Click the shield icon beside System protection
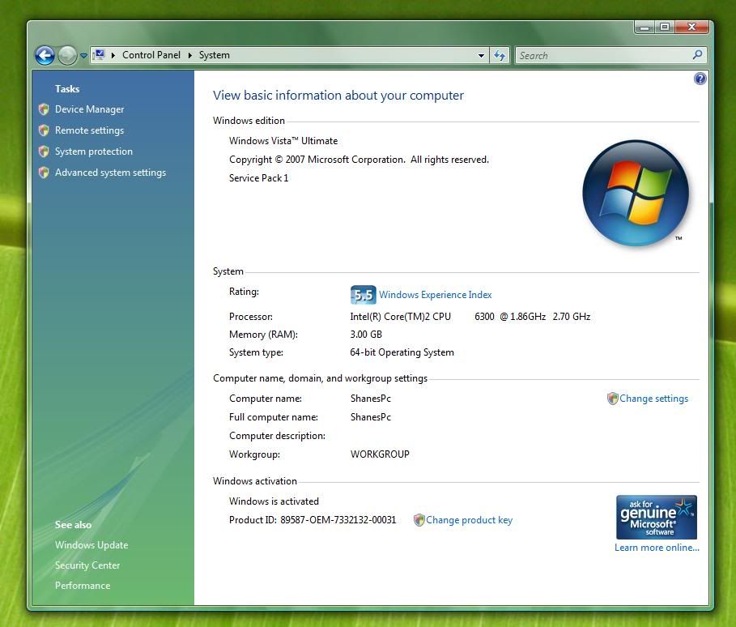Viewport: 736px width, 627px height. [44, 151]
